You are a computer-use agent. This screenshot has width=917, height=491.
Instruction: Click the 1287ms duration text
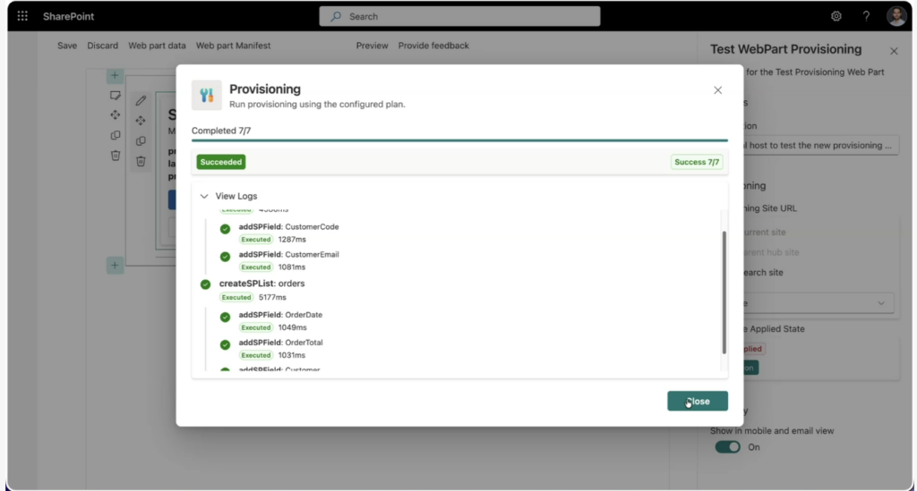point(292,240)
